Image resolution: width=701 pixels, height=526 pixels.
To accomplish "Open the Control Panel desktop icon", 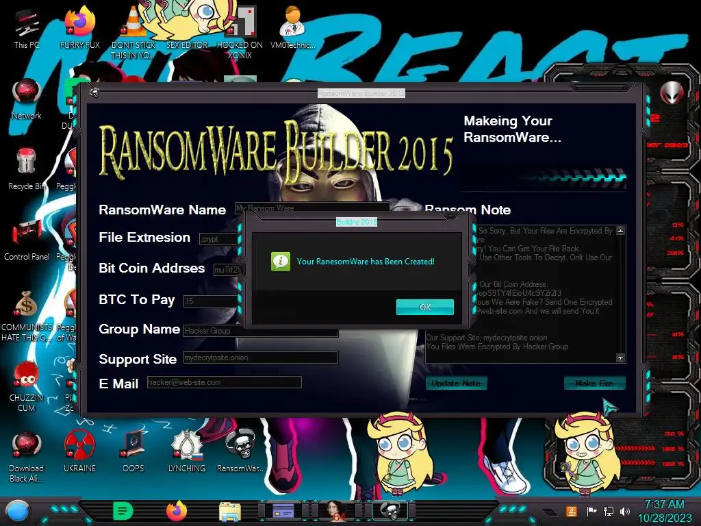I will click(27, 240).
